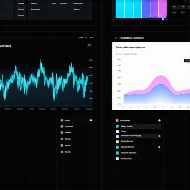The height and width of the screenshot is (190, 190).
Task: Click the diamond icon in the grid-icon list
Action: point(91,120)
